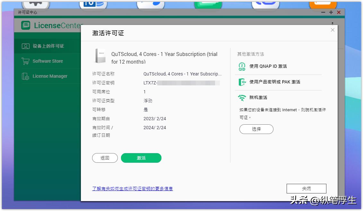Click the 激活 activation button
Viewport: 363px width, 211px height.
141,158
